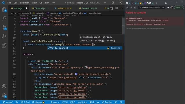This screenshot has width=185, height=104.
Task: Click the hover:bg-discord_purple color swatch
Action: click(x=76, y=74)
